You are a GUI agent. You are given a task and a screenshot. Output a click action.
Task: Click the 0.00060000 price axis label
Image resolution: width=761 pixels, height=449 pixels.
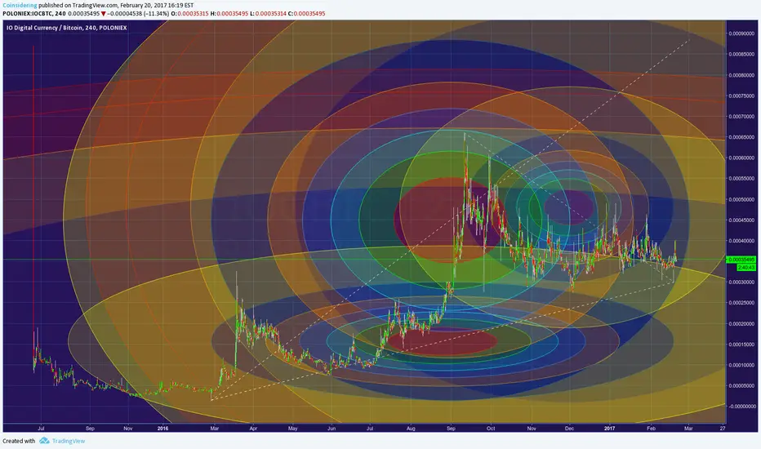pos(741,158)
